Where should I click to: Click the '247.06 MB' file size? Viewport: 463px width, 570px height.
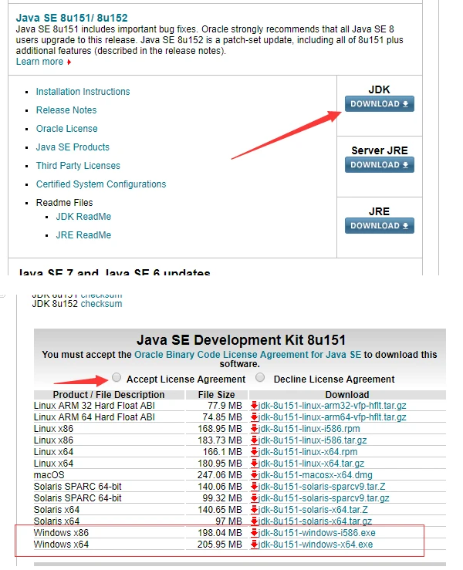pyautogui.click(x=220, y=475)
